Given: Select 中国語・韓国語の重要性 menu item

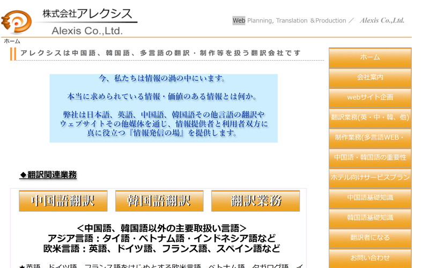Looking at the screenshot, I should point(370,158).
